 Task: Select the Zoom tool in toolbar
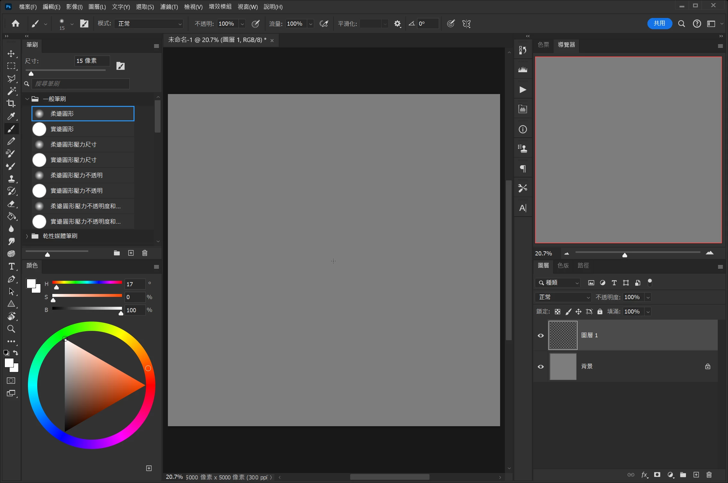point(11,329)
